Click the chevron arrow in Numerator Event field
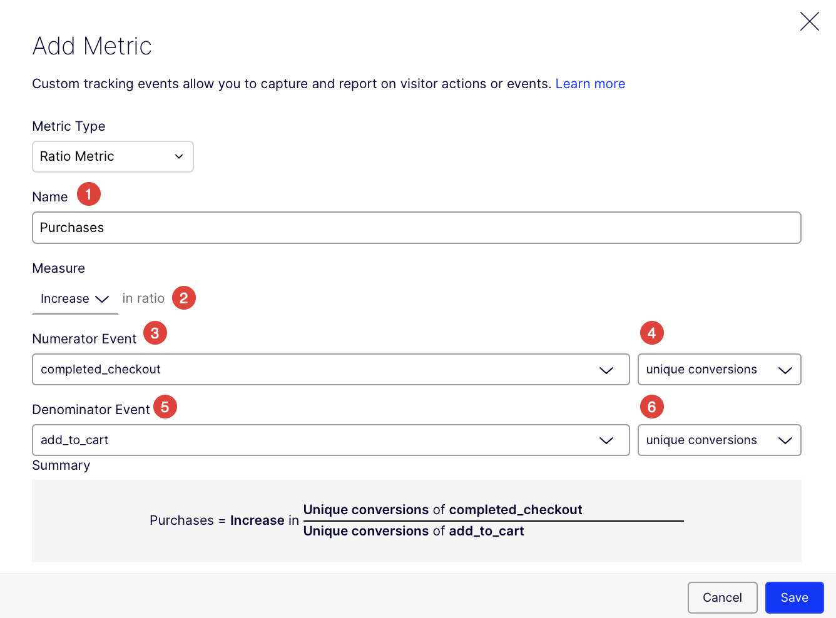836x618 pixels. click(606, 370)
